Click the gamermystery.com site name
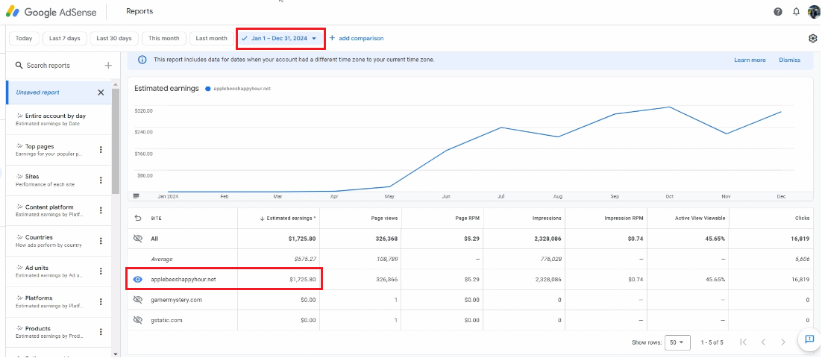The height and width of the screenshot is (358, 822). click(176, 300)
